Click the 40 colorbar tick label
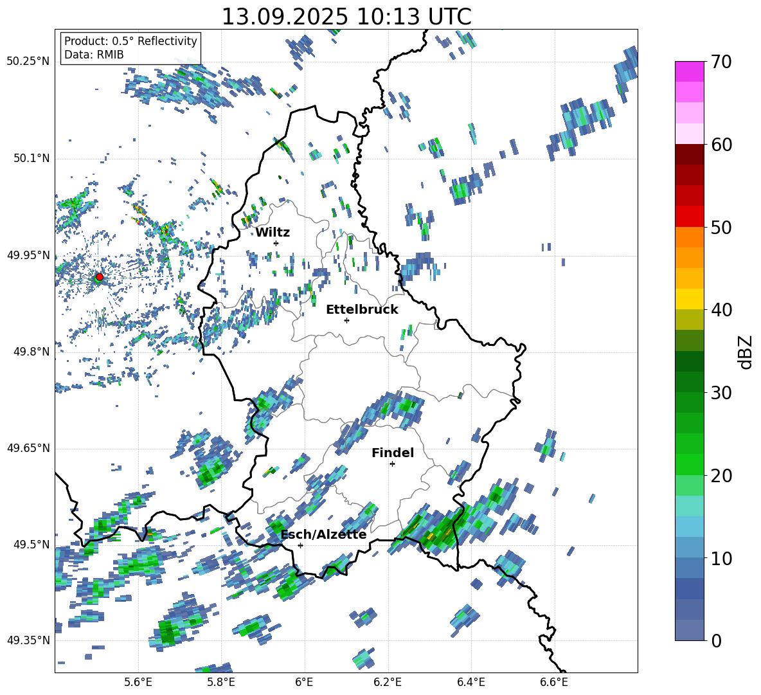 [721, 310]
